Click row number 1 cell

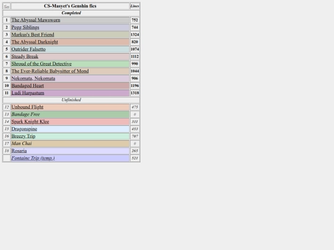click(x=7, y=20)
